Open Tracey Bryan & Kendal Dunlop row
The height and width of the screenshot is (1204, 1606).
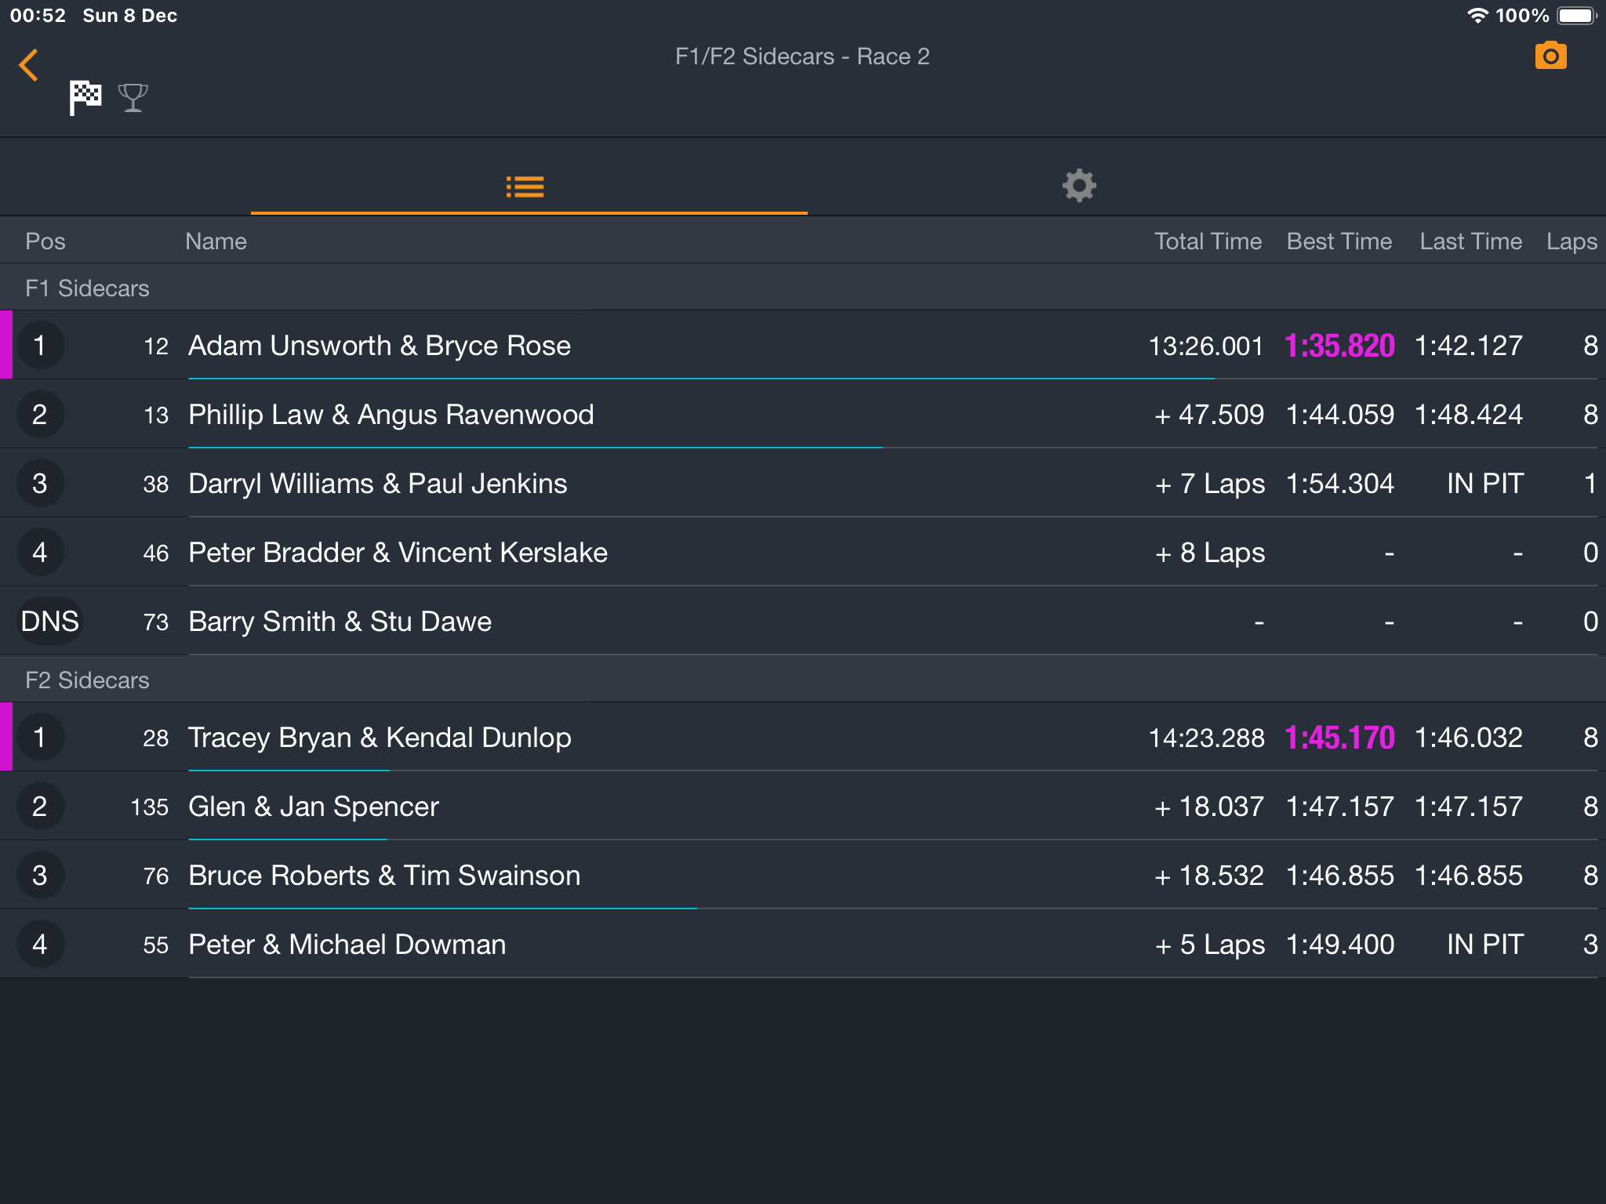(x=803, y=737)
